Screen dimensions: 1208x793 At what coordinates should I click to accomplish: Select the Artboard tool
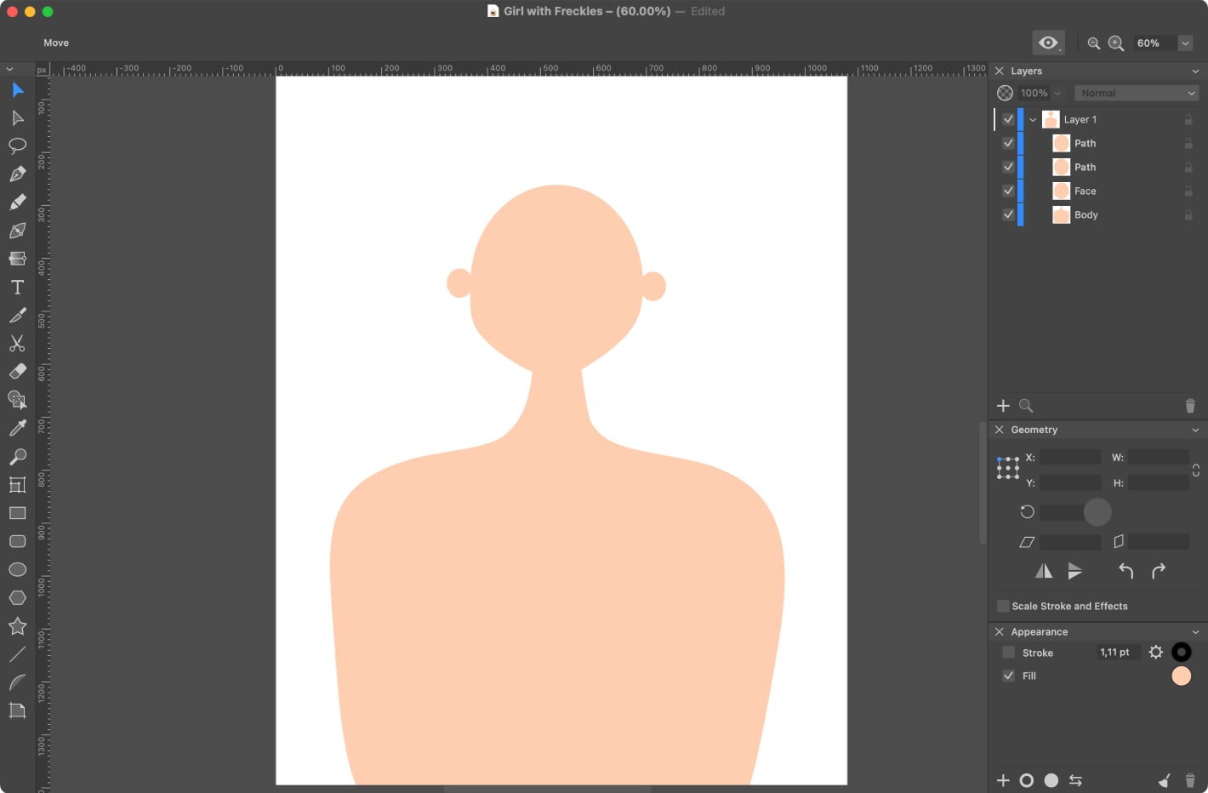pyautogui.click(x=17, y=484)
